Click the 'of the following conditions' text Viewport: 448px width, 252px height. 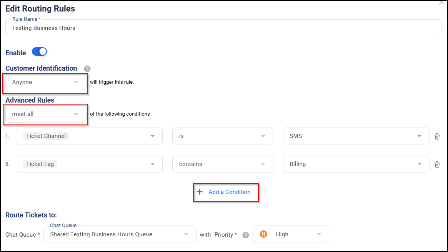coord(120,114)
